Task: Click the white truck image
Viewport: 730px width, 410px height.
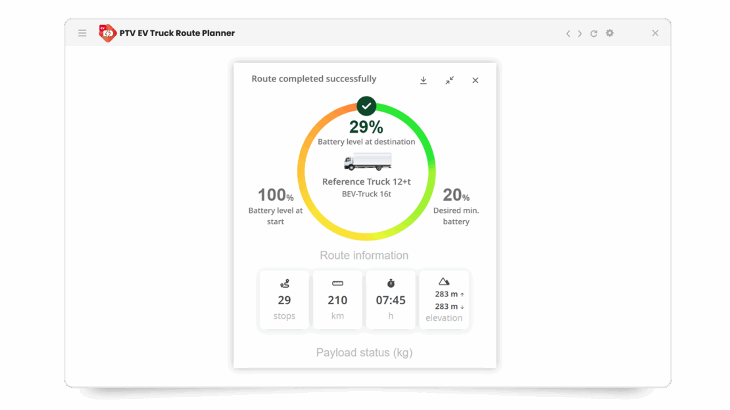Action: tap(367, 162)
